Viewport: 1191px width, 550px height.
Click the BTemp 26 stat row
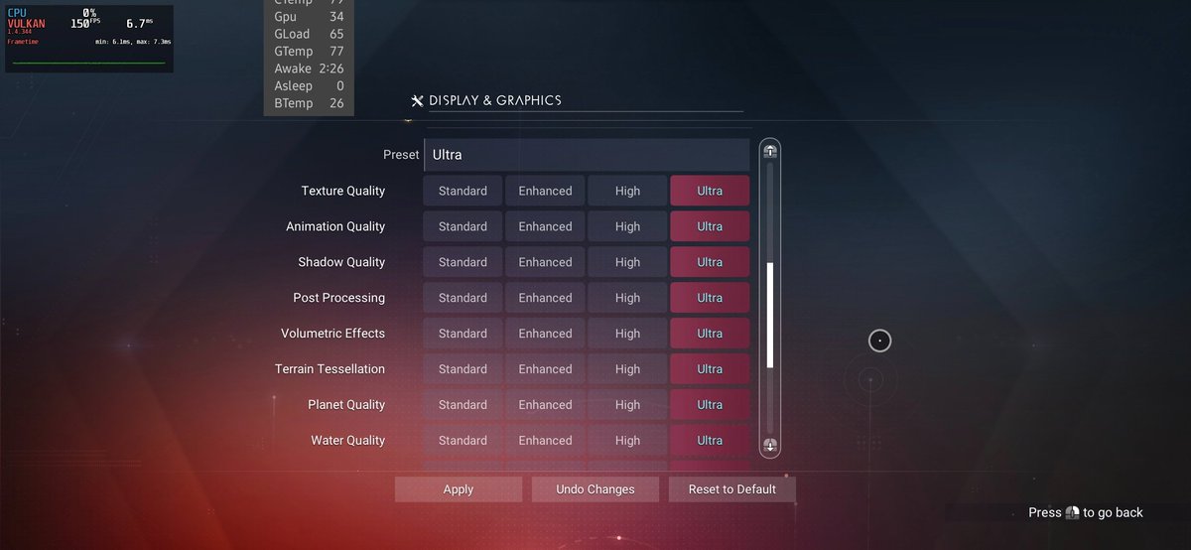click(x=309, y=103)
